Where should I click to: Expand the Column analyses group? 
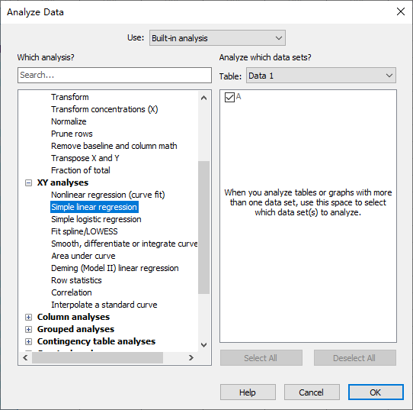coord(28,317)
